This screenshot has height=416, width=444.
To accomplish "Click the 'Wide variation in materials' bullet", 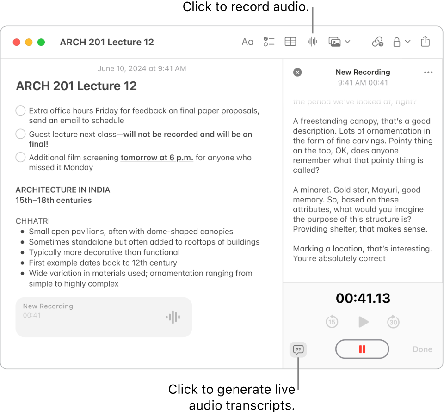I will [x=141, y=278].
